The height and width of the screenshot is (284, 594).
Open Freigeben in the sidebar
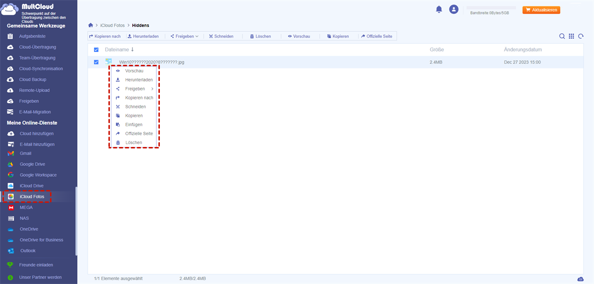tap(29, 101)
